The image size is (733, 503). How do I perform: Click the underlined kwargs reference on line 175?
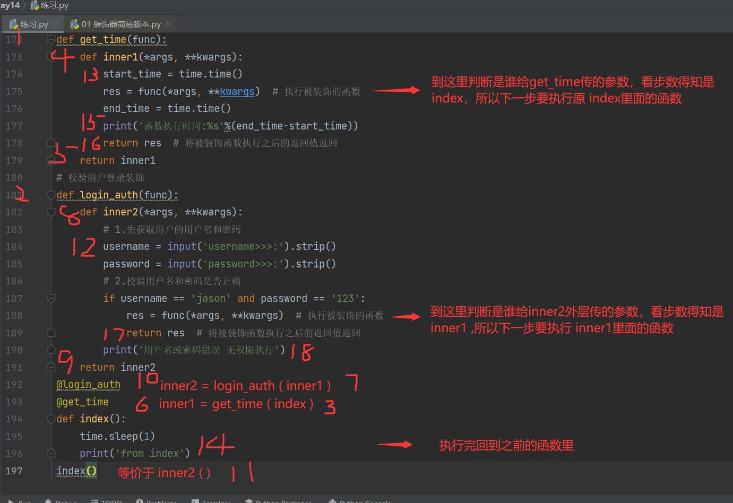[x=237, y=91]
